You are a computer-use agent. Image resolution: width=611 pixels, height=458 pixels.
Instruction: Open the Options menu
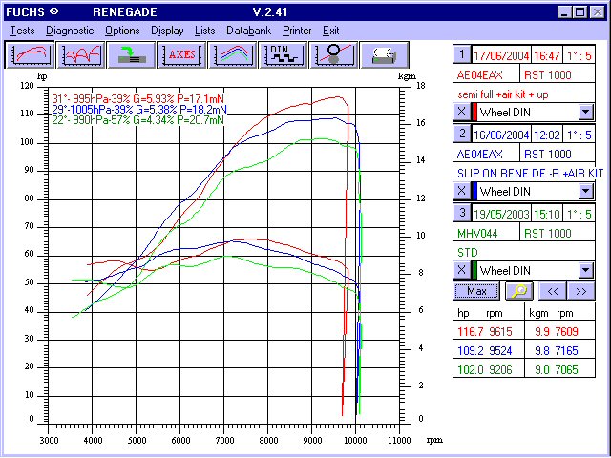coord(122,31)
